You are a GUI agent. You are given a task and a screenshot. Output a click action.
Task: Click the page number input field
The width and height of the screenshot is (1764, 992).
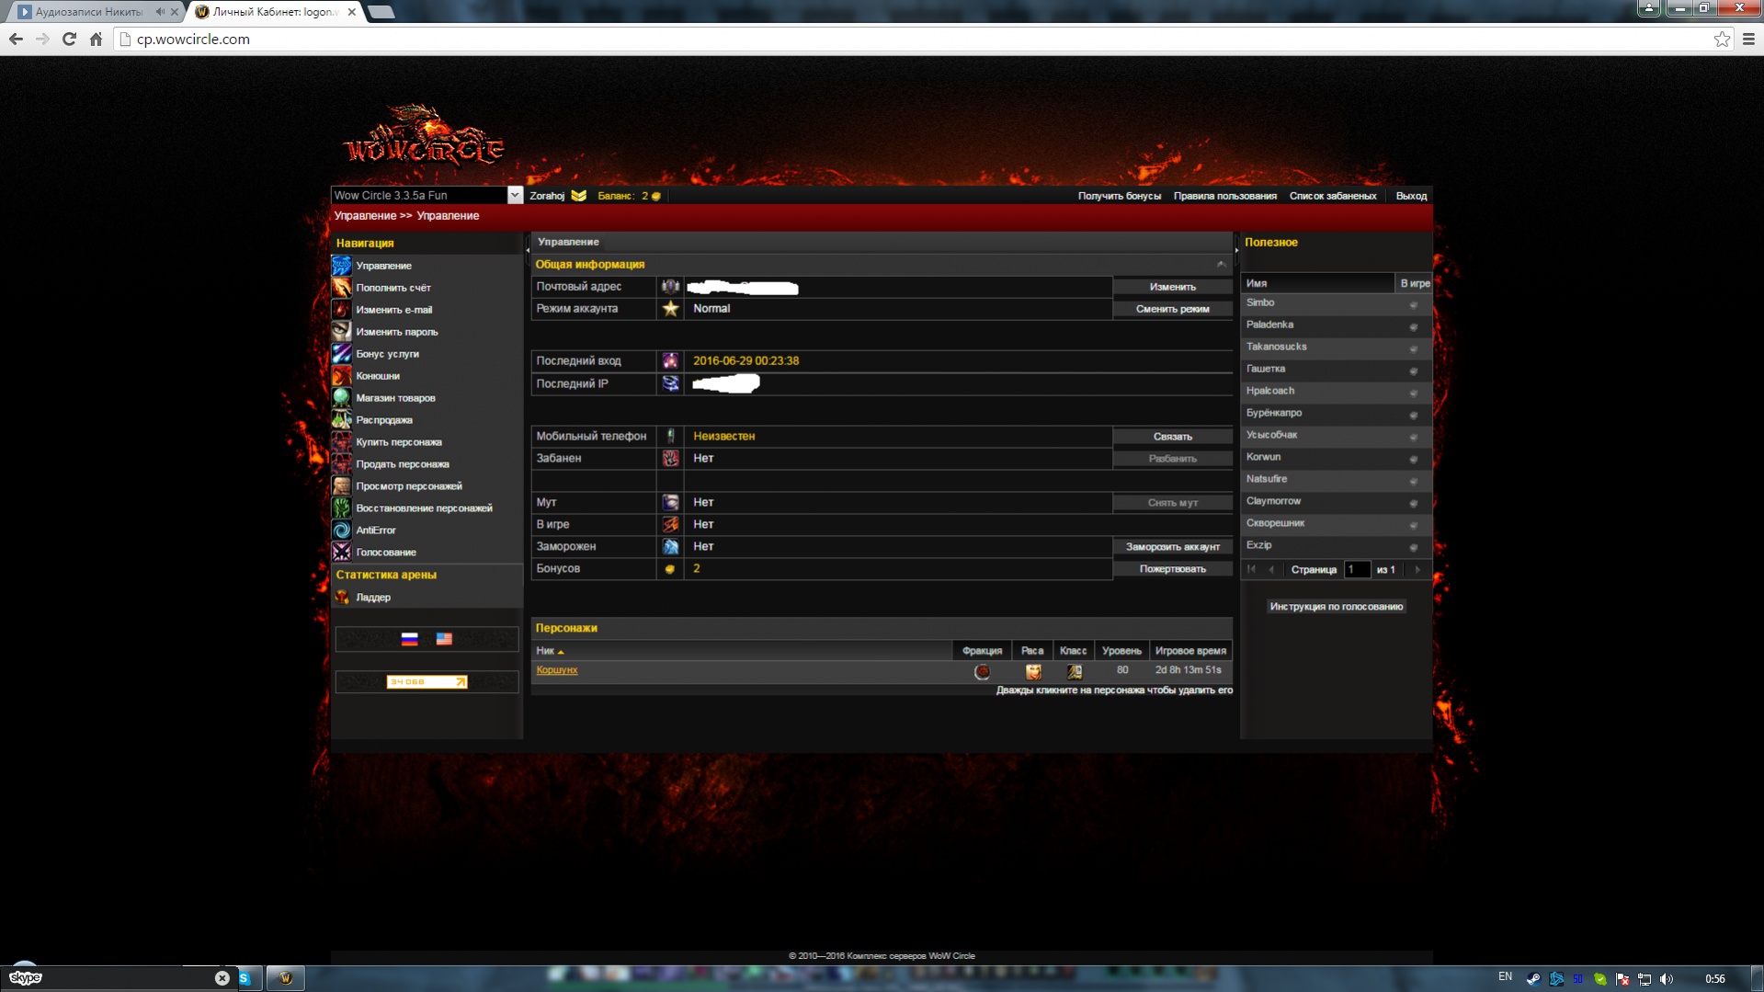coord(1356,570)
